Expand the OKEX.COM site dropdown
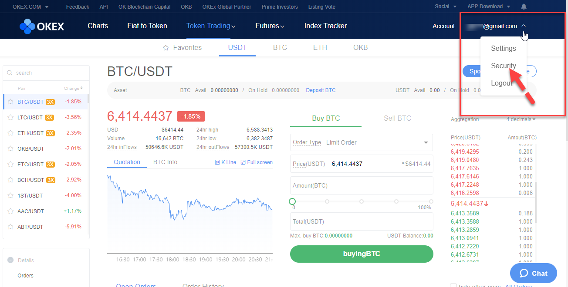This screenshot has height=287, width=568. (x=30, y=7)
